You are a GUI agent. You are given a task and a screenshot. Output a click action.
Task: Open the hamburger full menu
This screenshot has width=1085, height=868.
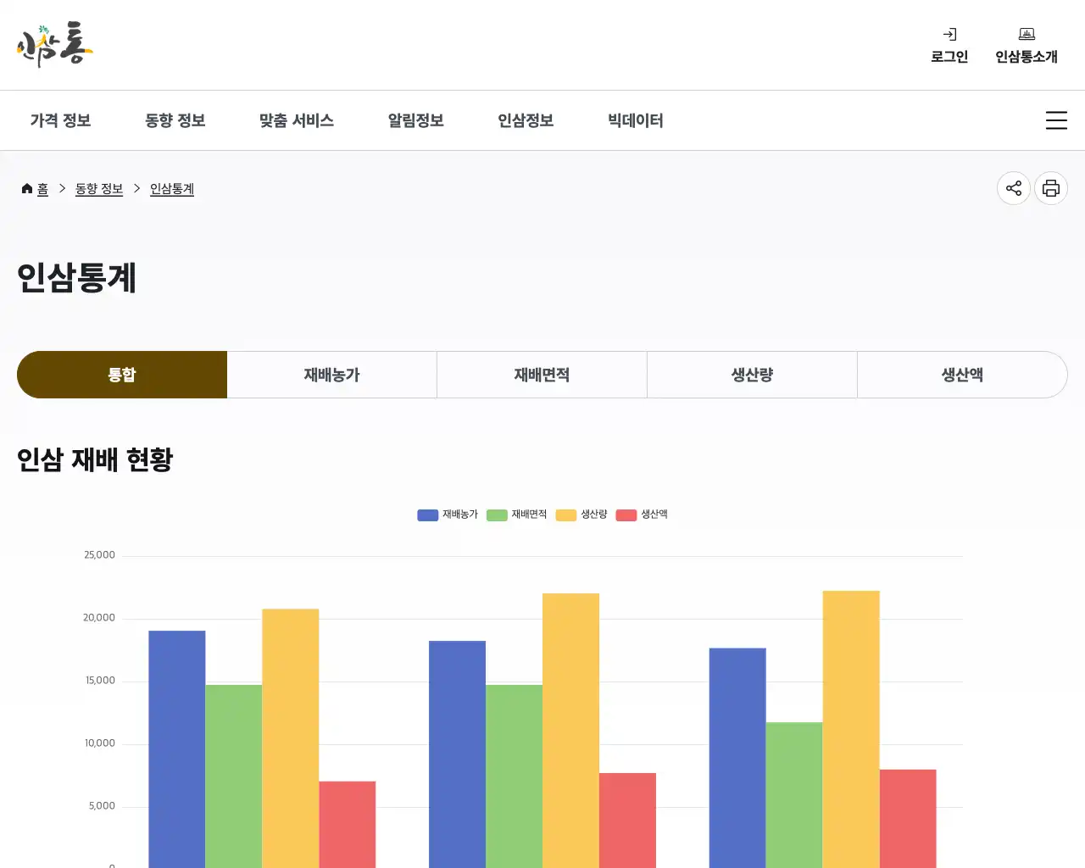point(1056,120)
